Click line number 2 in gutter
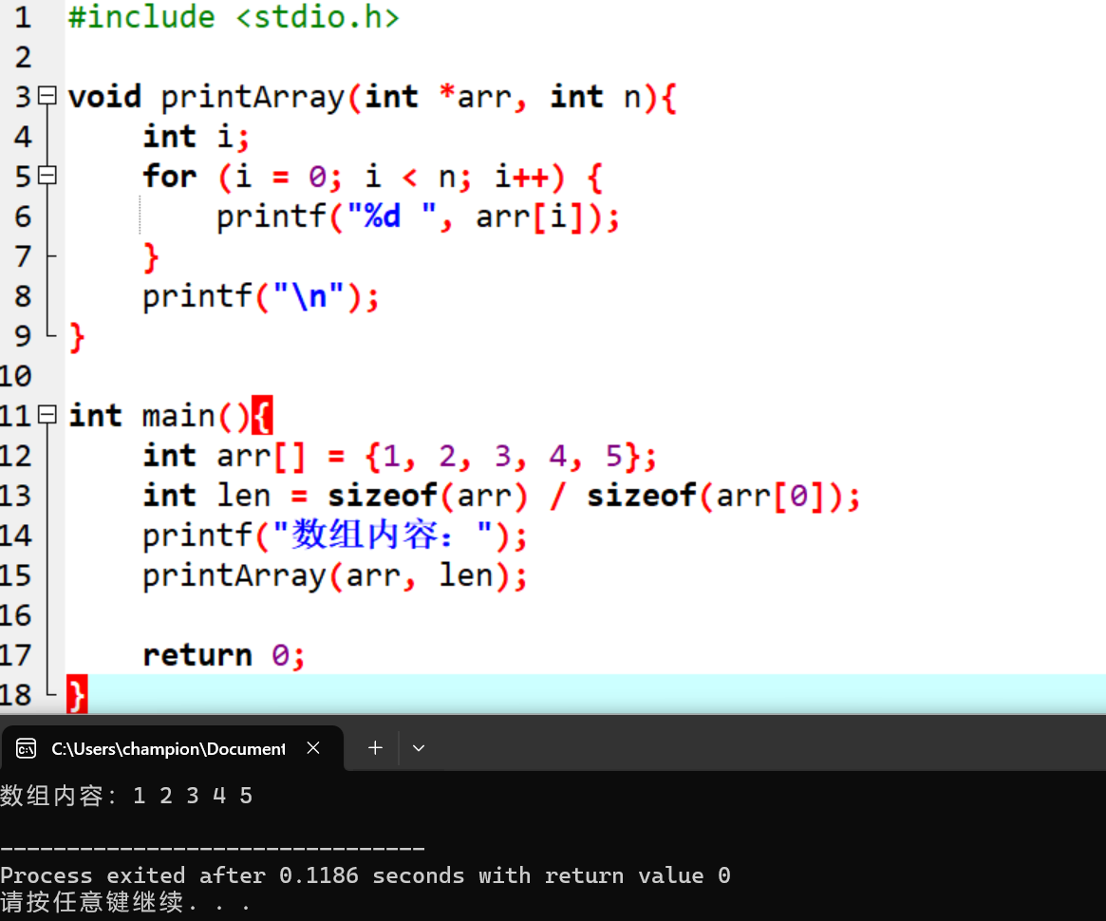 pos(24,57)
